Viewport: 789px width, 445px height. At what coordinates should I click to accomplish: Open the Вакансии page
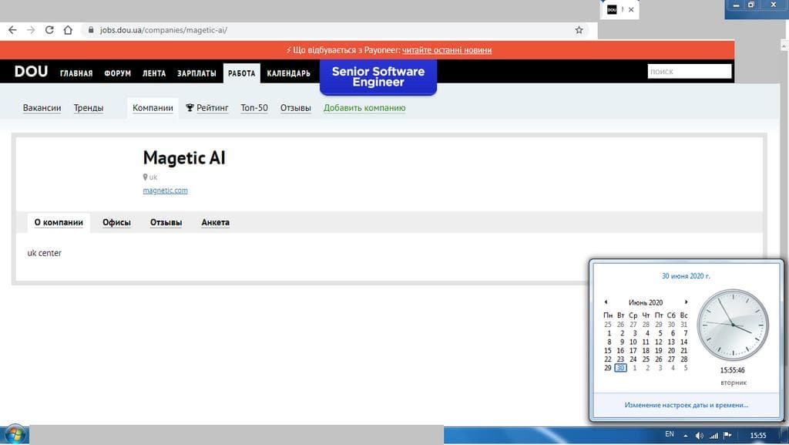[x=42, y=108]
